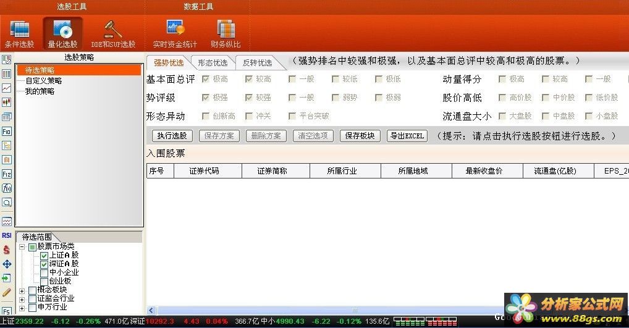Click the 清空选项 button
Screen dimensions: 629x328
click(313, 136)
